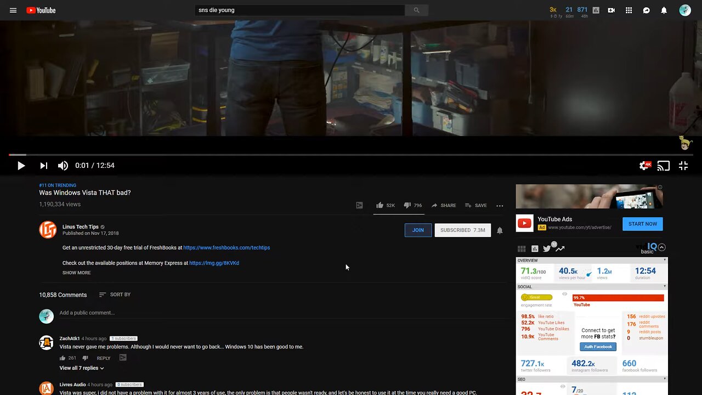The height and width of the screenshot is (395, 702).
Task: Open the three-dot more actions menu
Action: tap(500, 206)
